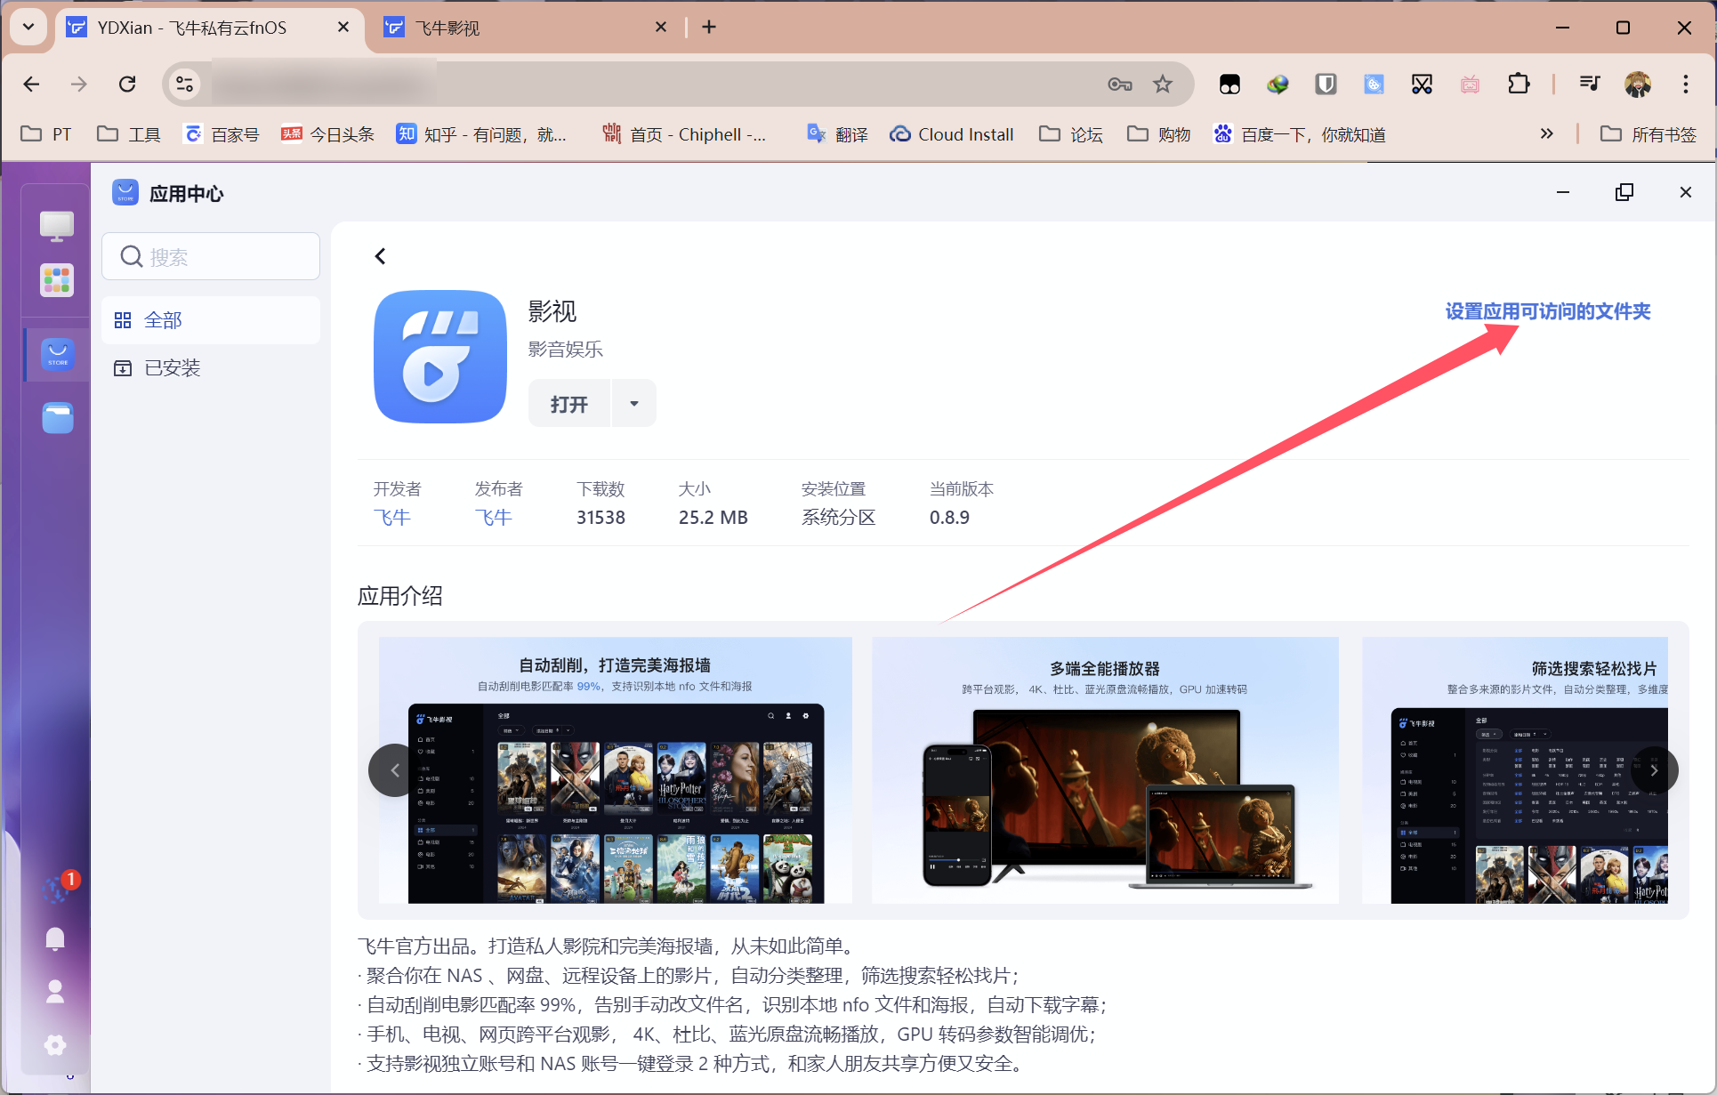The width and height of the screenshot is (1717, 1095).
Task: Click the 31538 download count
Action: (601, 517)
